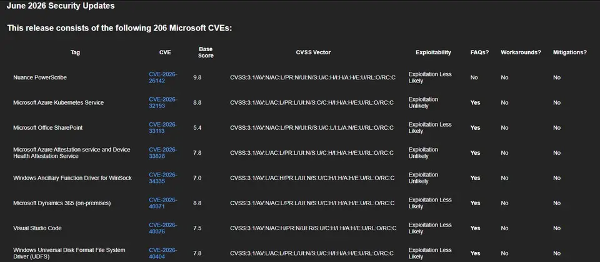
Task: Select the Visual Studio Code tag
Action: click(x=37, y=228)
